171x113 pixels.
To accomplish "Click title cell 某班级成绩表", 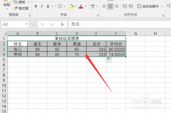I will tap(67, 38).
